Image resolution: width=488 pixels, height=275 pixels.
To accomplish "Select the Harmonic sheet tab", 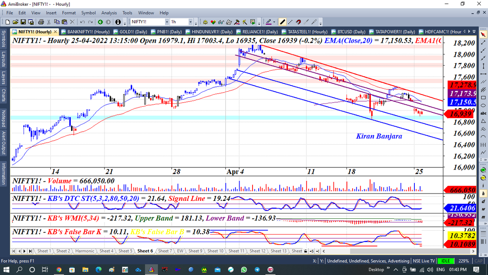I will pyautogui.click(x=84, y=251).
